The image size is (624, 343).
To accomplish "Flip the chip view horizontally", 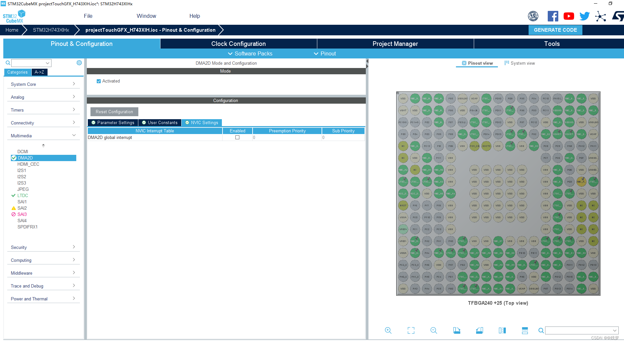I will 502,330.
